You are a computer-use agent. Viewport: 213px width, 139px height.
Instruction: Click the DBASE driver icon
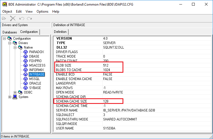(x=26, y=56)
